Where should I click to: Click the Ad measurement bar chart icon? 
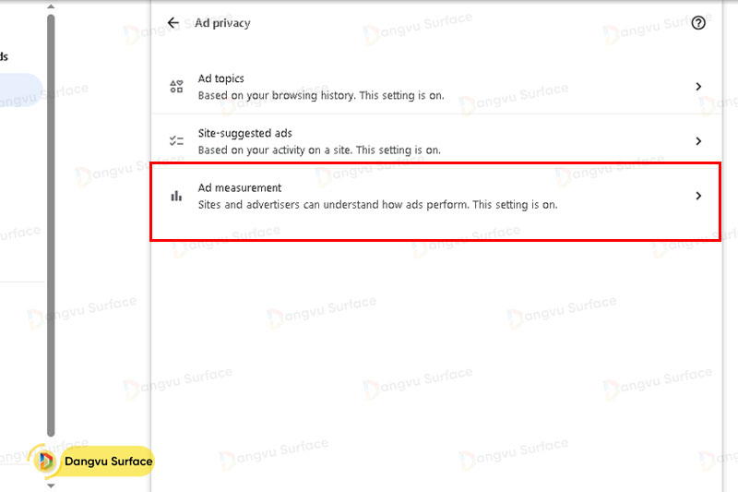pos(176,196)
